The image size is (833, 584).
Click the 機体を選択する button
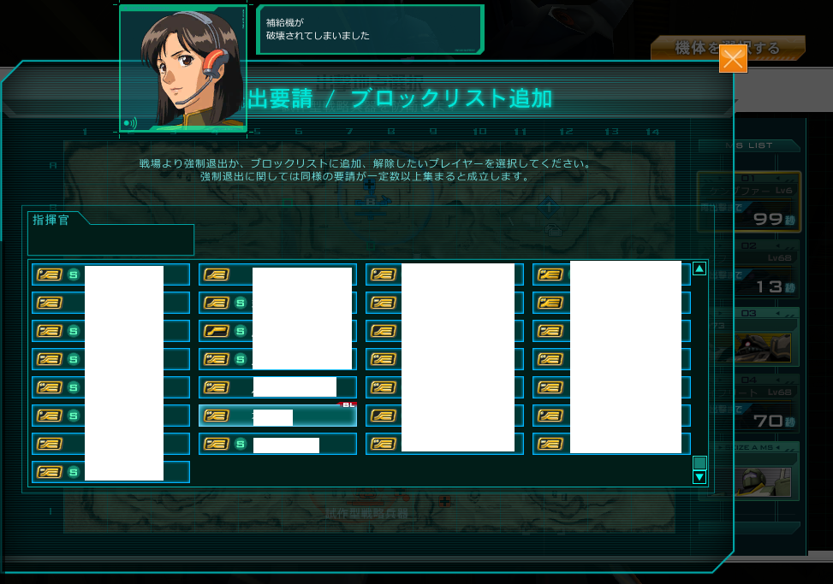click(x=728, y=48)
